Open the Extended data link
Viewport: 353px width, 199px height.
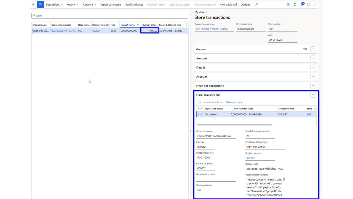[234, 102]
